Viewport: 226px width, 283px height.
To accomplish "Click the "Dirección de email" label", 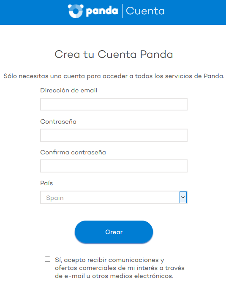I will tap(69, 90).
